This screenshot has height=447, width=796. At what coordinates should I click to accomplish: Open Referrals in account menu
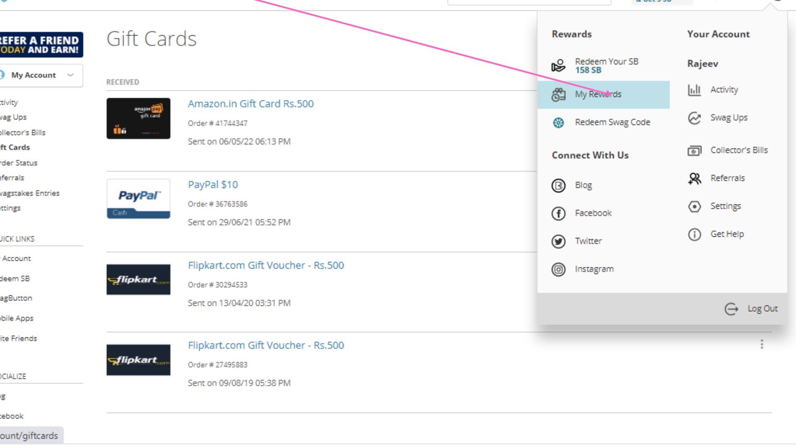point(728,178)
